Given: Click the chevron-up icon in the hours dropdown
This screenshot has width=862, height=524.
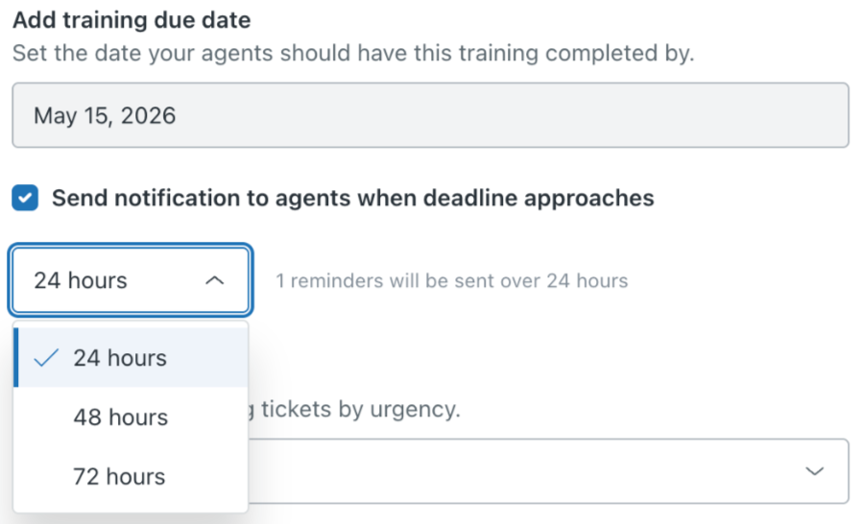Looking at the screenshot, I should [215, 280].
